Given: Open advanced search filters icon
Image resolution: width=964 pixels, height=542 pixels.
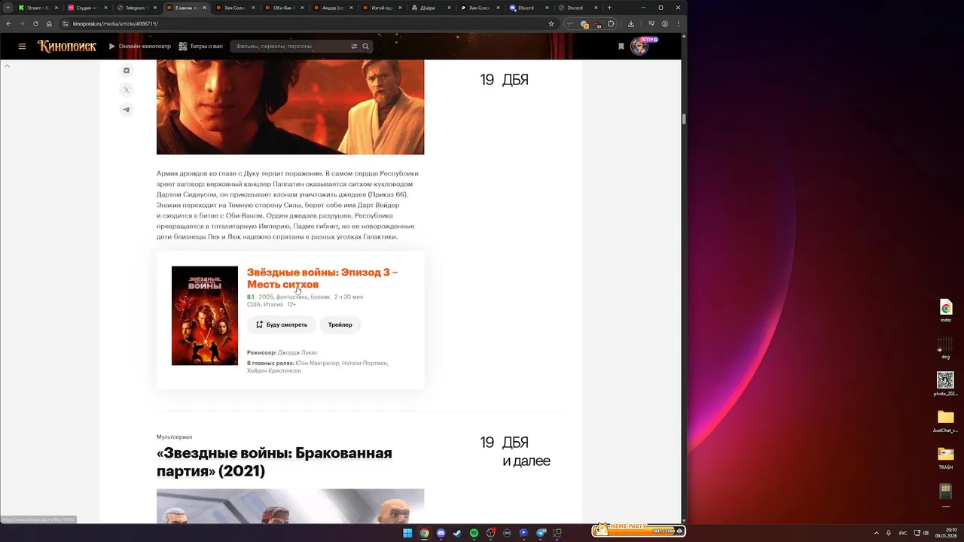Looking at the screenshot, I should (x=354, y=47).
